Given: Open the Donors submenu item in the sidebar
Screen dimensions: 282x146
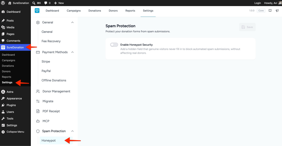Looking at the screenshot, I should (x=6, y=71).
